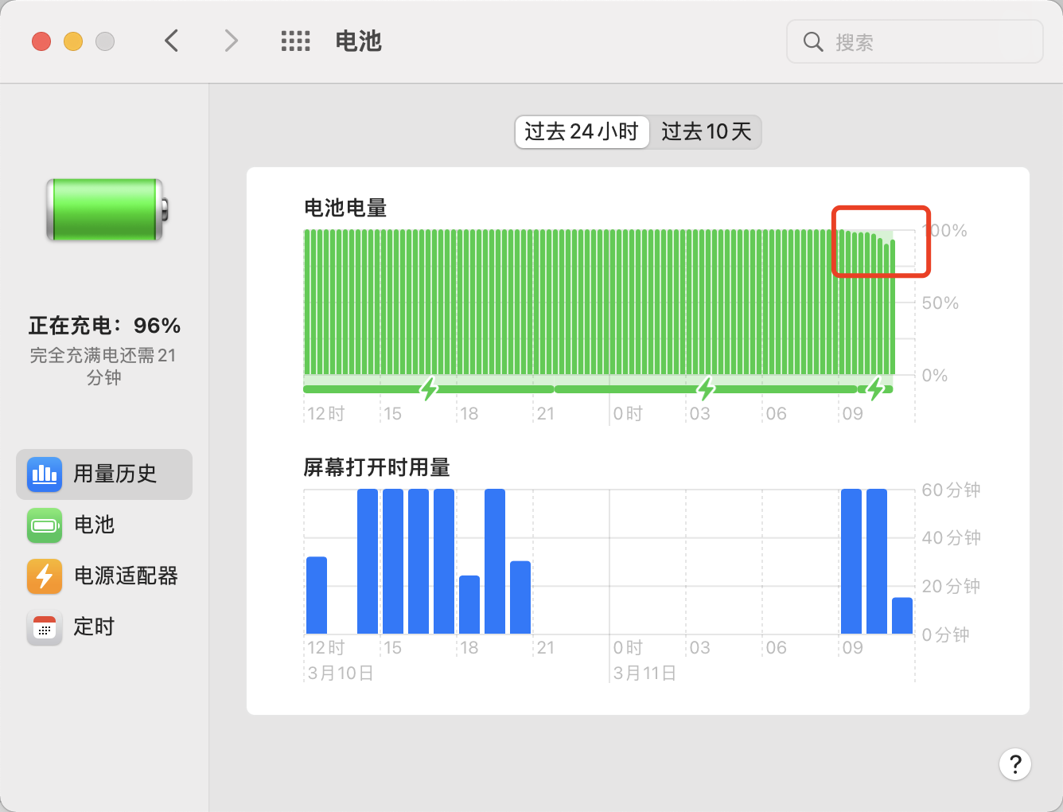Click the large green battery image
The image size is (1063, 812).
point(107,210)
